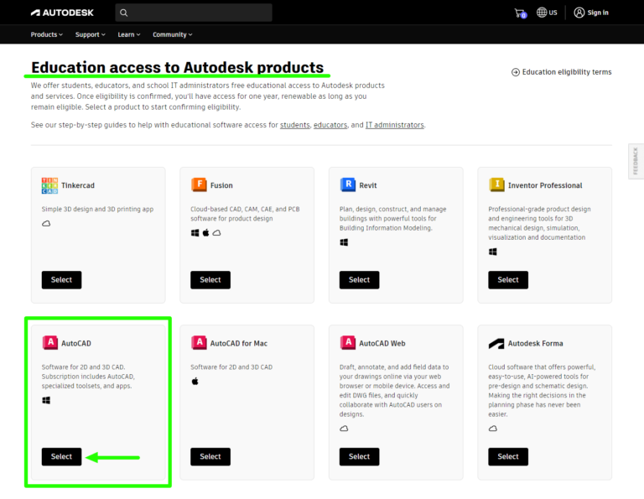Click the cloud icon in Fusion card
The image size is (644, 499).
217,233
